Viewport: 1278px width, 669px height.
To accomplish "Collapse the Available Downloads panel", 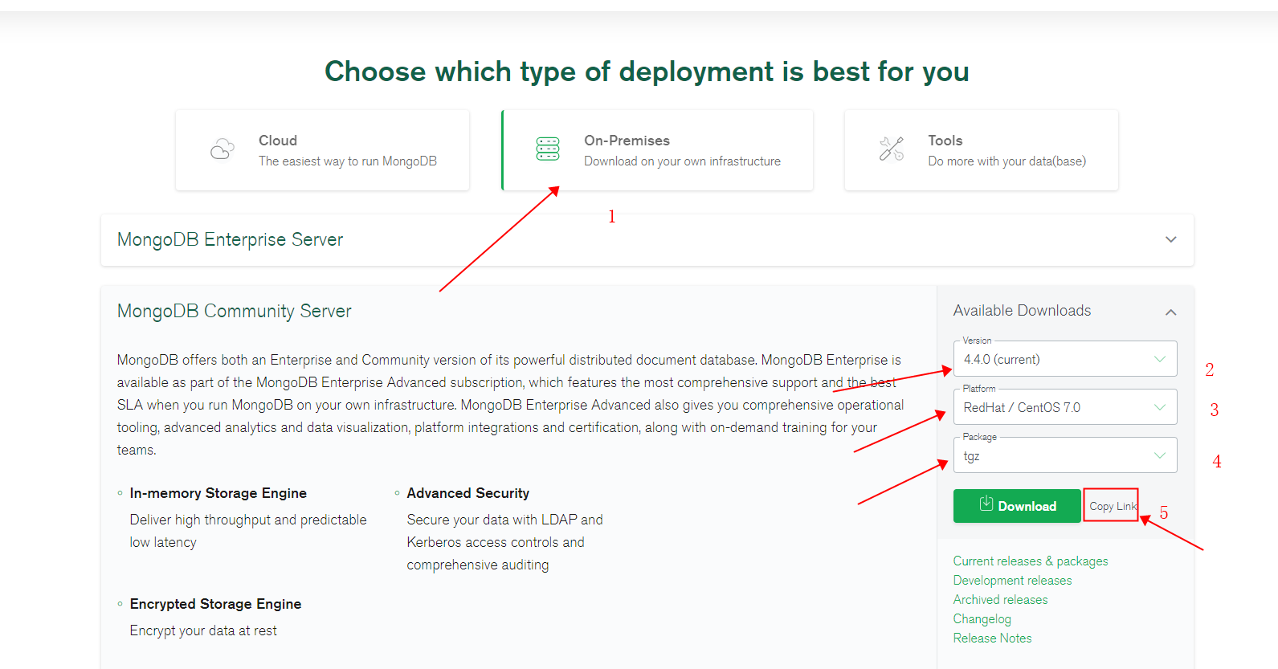I will [x=1170, y=312].
